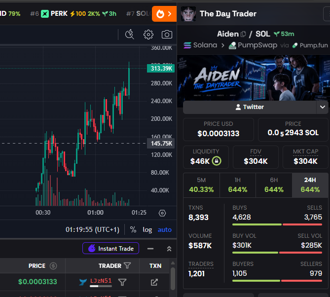The height and width of the screenshot is (297, 330).
Task: Select the 6H timeframe tab
Action: click(x=274, y=185)
